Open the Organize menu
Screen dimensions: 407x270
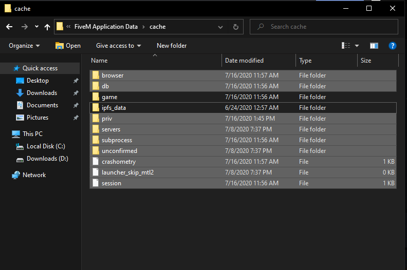pyautogui.click(x=24, y=46)
